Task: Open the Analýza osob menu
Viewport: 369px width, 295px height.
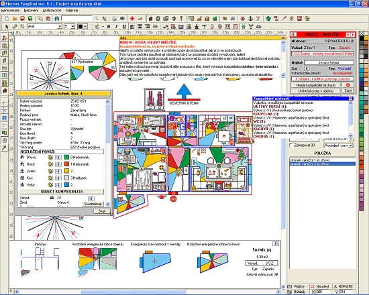Action: [x=52, y=10]
